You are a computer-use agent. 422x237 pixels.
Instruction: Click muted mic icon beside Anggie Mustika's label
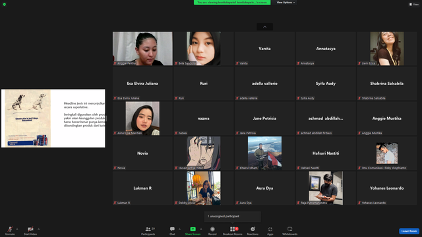point(359,133)
